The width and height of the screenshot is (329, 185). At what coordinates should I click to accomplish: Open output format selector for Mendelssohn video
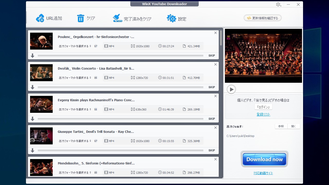tap(75, 173)
